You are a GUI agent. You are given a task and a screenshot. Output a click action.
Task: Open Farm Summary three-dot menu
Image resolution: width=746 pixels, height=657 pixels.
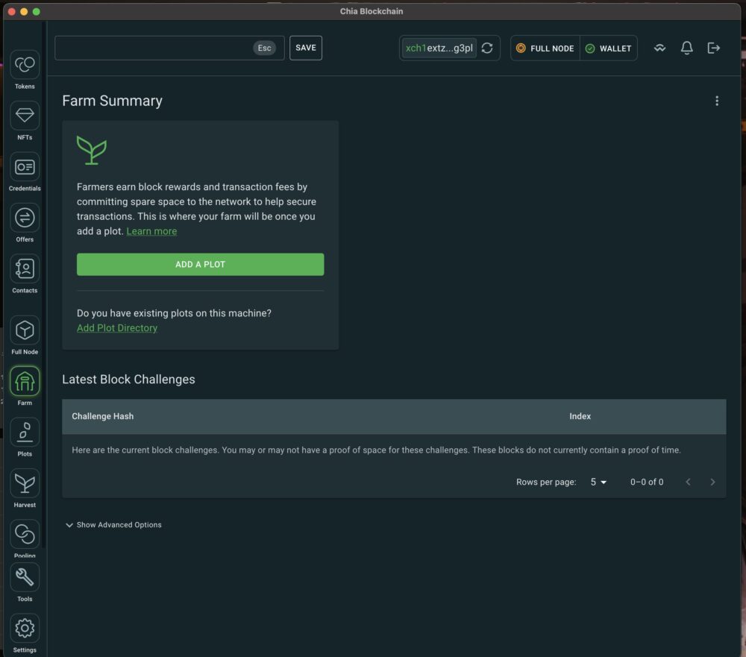point(716,101)
